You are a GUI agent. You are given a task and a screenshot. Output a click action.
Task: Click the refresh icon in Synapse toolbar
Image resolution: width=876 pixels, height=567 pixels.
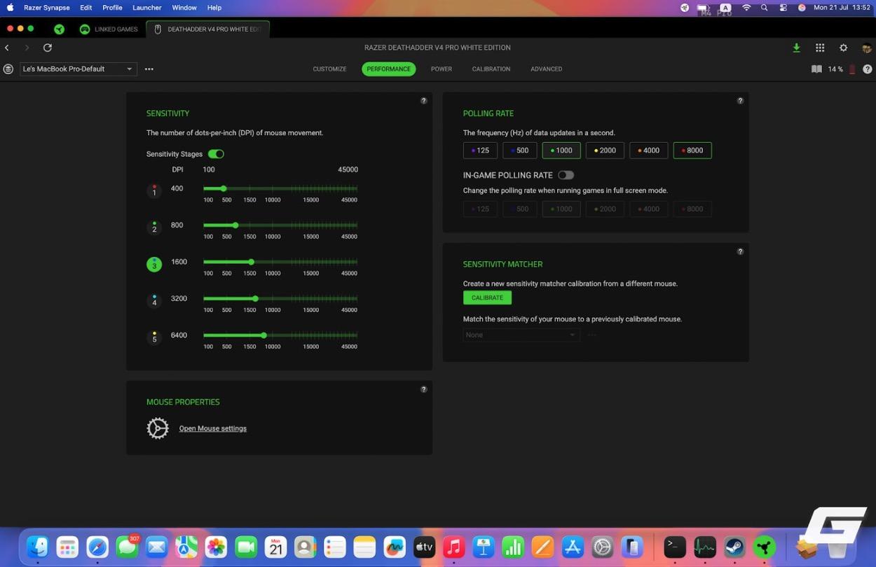point(48,48)
